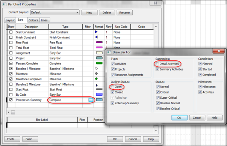Click the Assignment hatched bar format
The width and height of the screenshot is (227, 146).
pyautogui.click(x=99, y=53)
